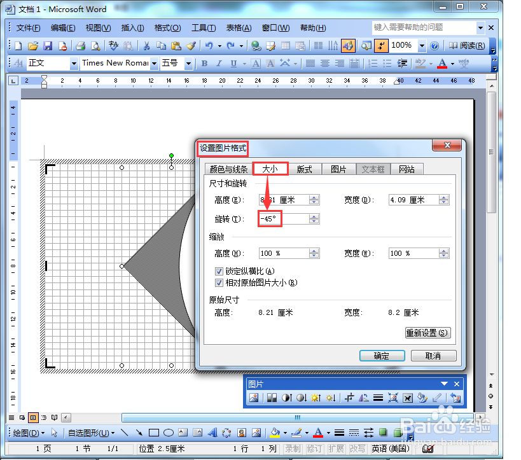Click Reset Picture icon in 图片 toolbar
The image size is (521, 460).
455,398
